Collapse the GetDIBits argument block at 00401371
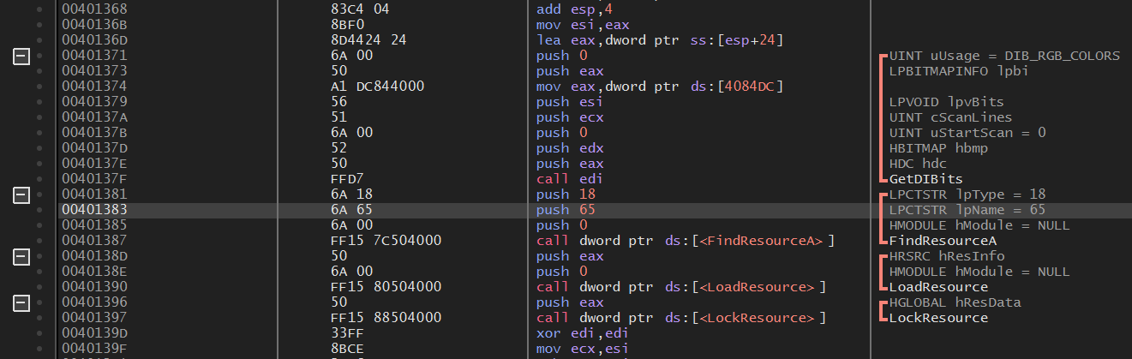The image size is (1132, 359). click(x=22, y=56)
